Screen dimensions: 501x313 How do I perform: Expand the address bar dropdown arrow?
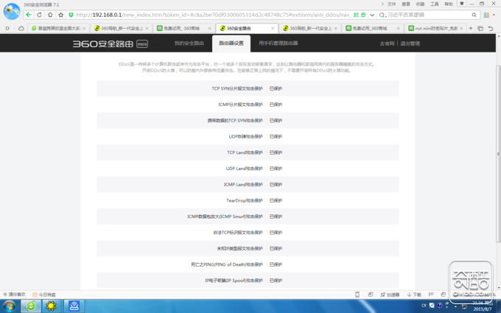point(372,15)
